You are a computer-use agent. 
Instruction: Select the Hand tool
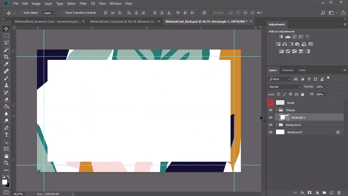(6, 156)
